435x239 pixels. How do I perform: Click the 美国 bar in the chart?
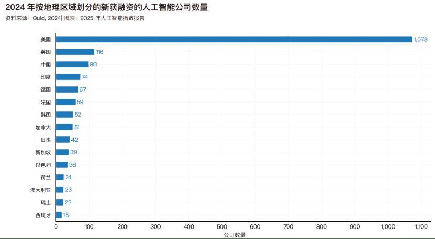[x=234, y=39]
